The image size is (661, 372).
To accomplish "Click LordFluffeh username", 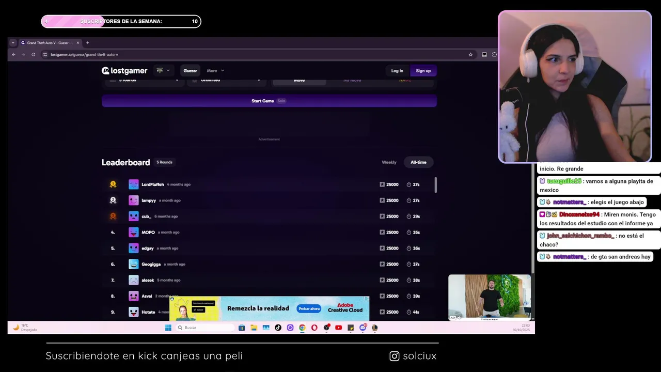I will pos(152,184).
